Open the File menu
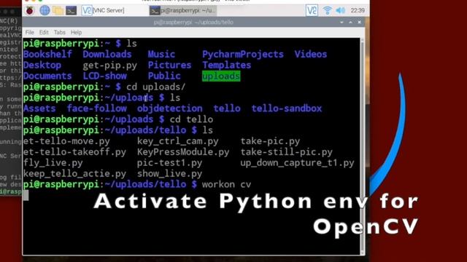This screenshot has width=467, height=262. 29,32
